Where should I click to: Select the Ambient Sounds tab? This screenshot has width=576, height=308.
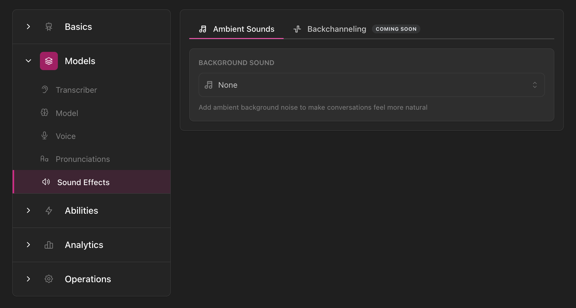(x=244, y=29)
